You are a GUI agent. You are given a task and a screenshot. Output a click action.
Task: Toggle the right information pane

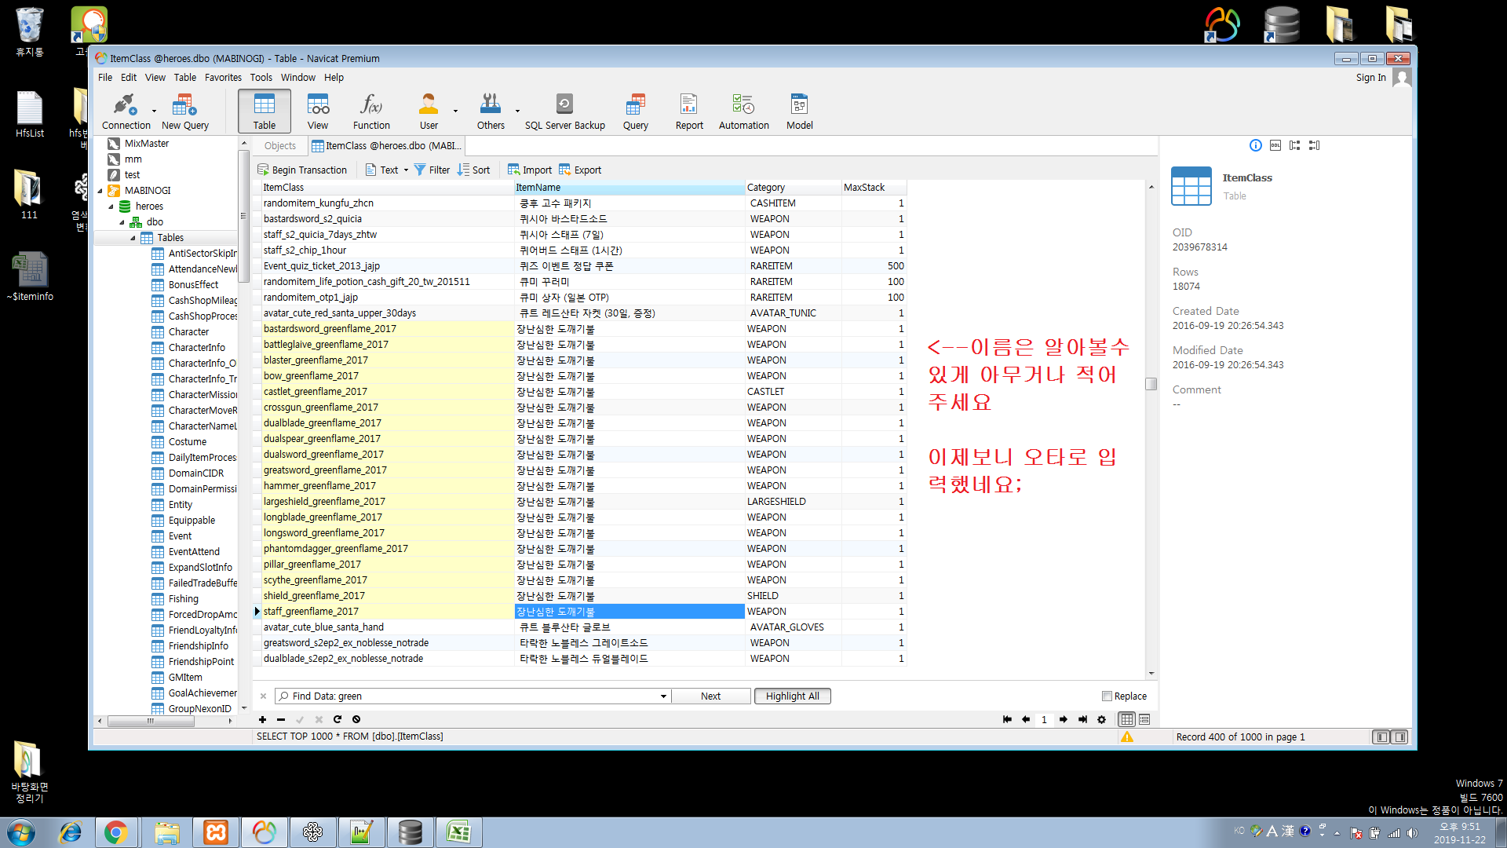point(1399,737)
